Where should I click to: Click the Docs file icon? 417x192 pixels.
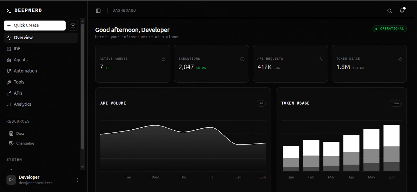tap(11, 133)
